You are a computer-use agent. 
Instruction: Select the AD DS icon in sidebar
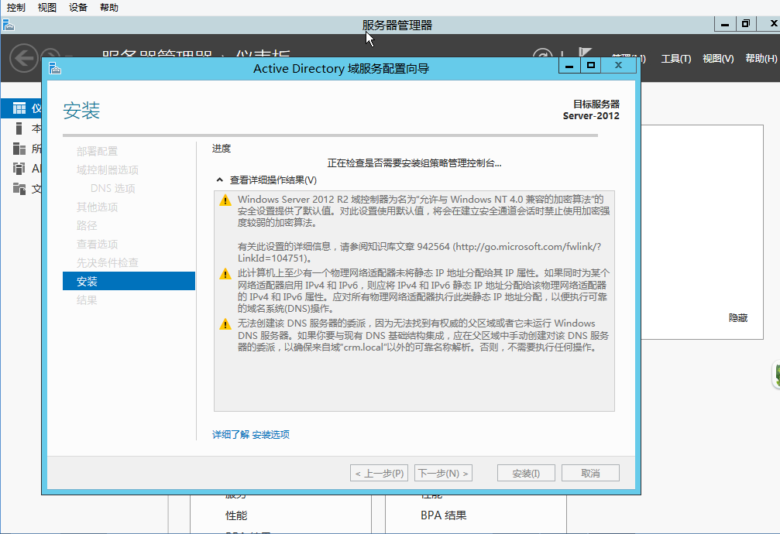(x=19, y=169)
